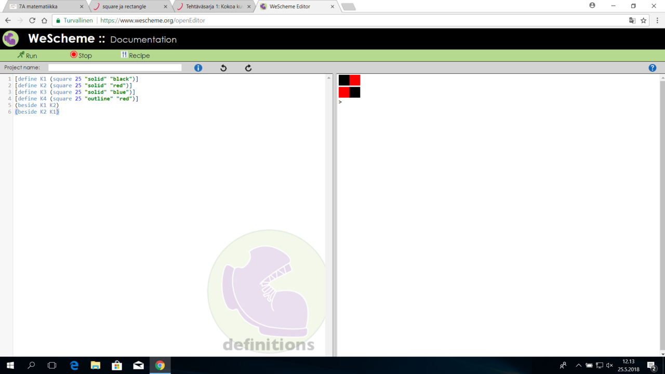Click the WeScheme logo icon

click(11, 39)
